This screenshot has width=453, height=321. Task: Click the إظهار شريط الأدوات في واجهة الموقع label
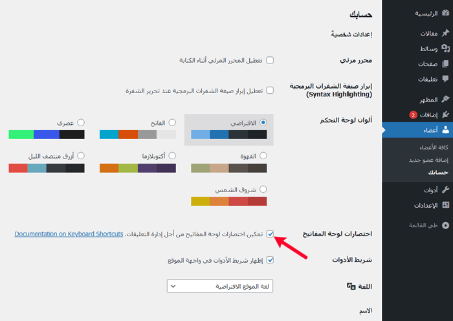pos(215,260)
